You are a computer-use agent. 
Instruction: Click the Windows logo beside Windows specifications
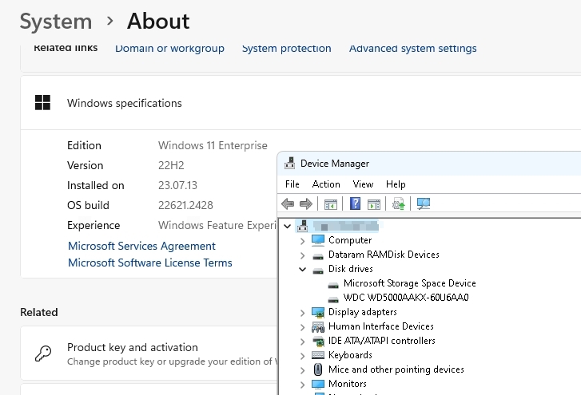(x=42, y=102)
